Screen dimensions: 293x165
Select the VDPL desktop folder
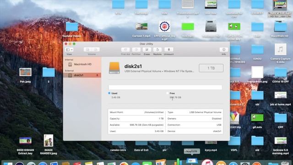[x=234, y=141]
